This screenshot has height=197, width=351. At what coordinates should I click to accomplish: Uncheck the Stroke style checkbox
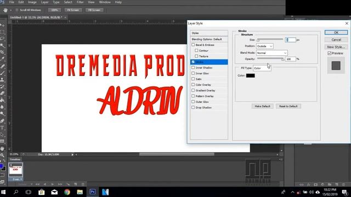pyautogui.click(x=193, y=62)
